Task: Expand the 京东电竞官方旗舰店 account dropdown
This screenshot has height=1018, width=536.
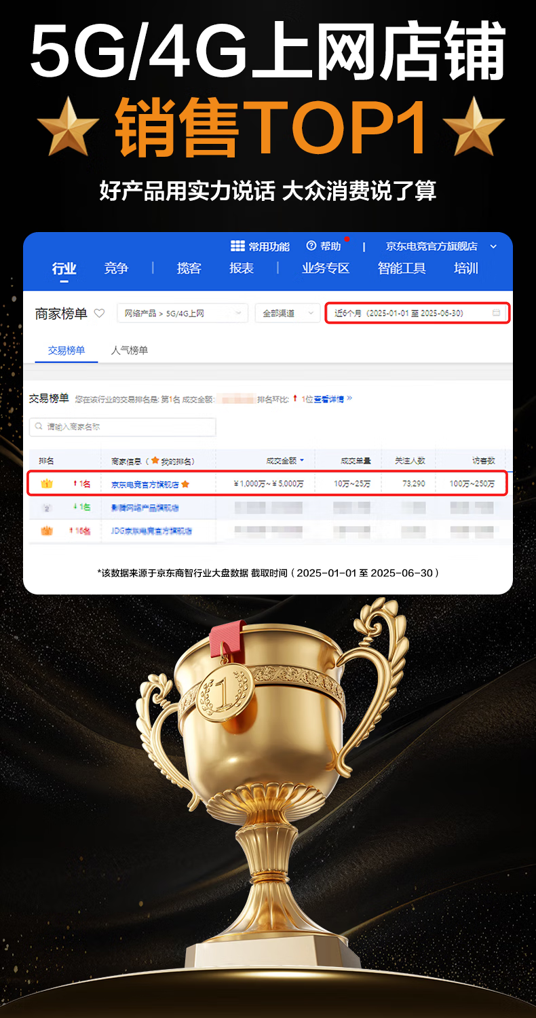Action: [x=494, y=246]
